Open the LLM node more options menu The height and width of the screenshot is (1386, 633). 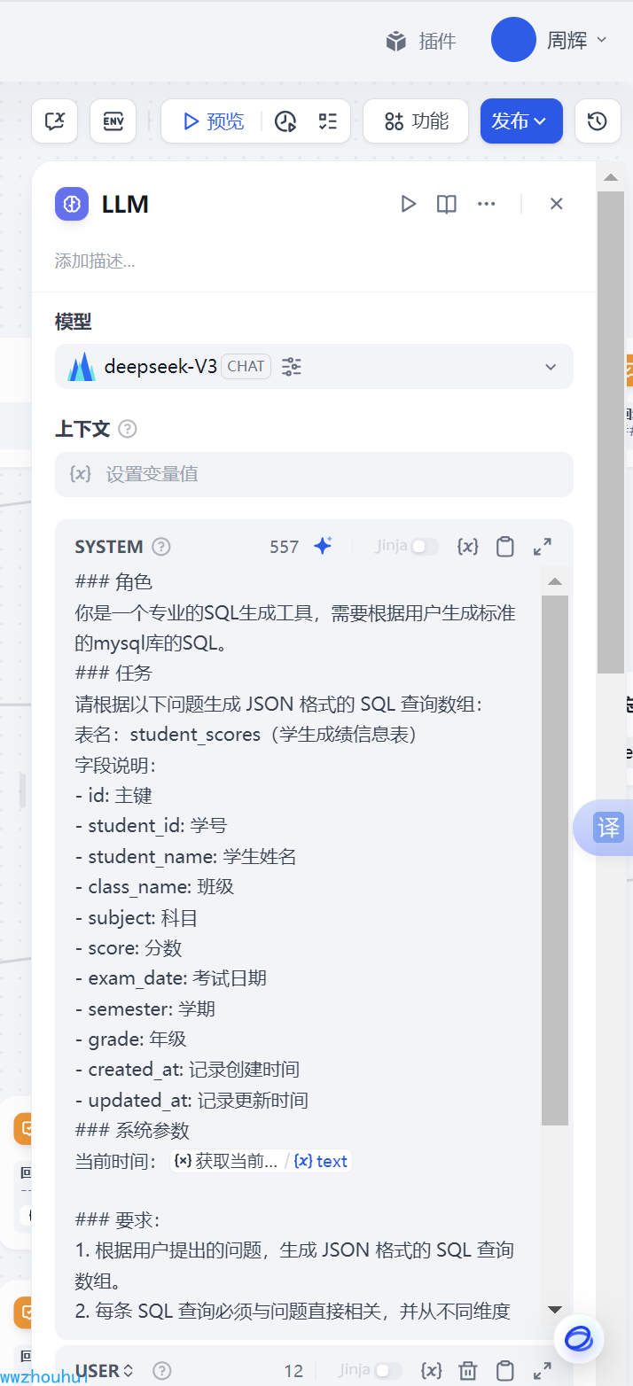click(486, 204)
